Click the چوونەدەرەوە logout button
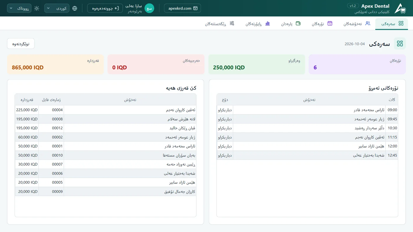413x232 pixels. click(x=105, y=8)
